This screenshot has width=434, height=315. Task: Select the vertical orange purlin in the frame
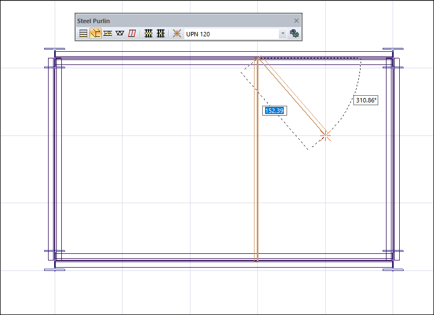pyautogui.click(x=256, y=182)
